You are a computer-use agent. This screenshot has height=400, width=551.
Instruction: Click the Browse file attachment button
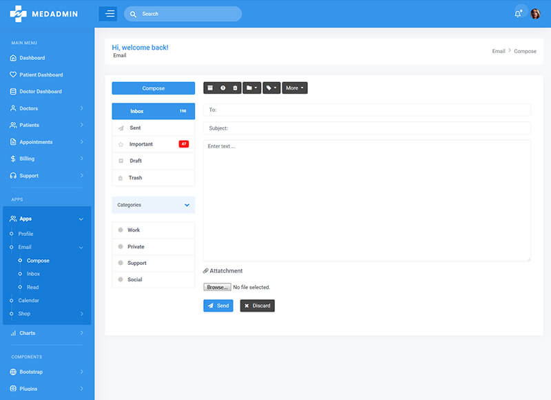(217, 287)
